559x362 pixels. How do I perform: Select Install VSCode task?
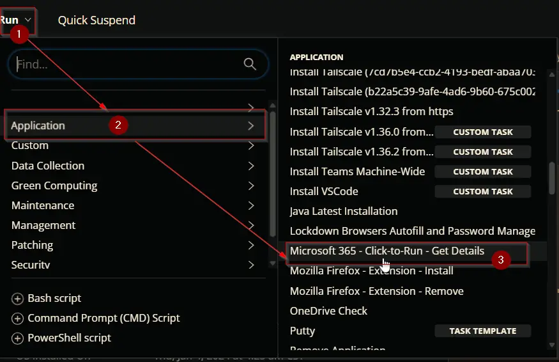[324, 192]
